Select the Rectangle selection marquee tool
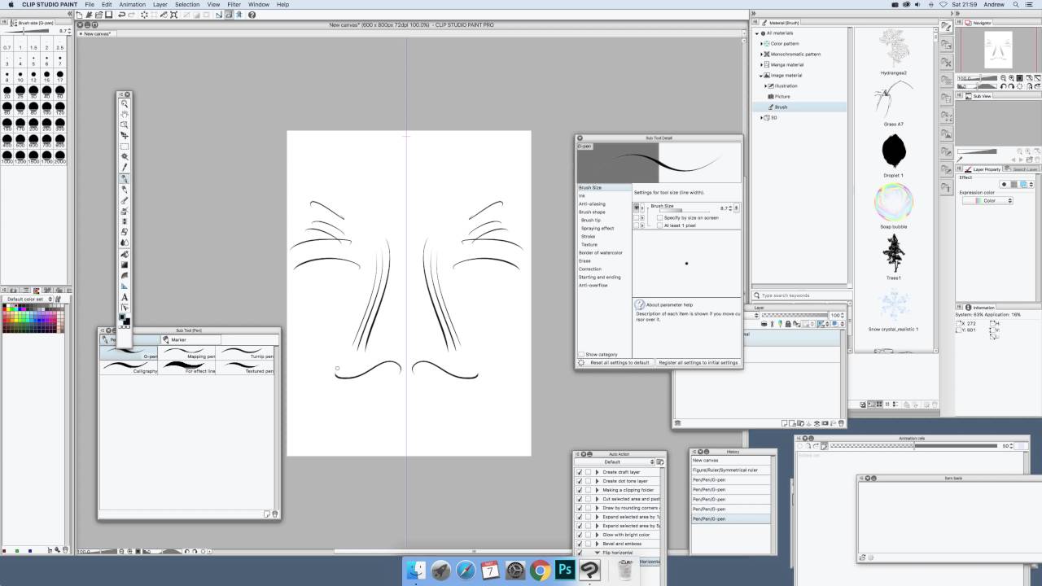 [x=125, y=146]
